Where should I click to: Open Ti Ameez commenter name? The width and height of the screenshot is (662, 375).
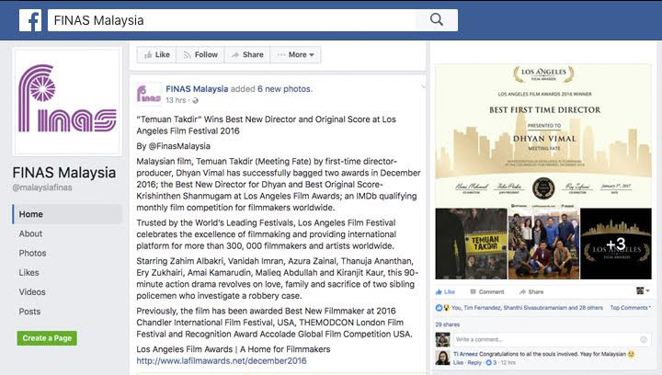pyautogui.click(x=465, y=355)
